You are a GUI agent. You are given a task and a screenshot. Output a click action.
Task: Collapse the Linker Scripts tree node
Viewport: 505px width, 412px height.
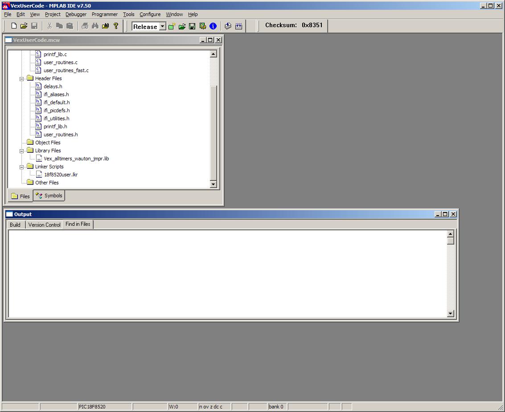22,166
